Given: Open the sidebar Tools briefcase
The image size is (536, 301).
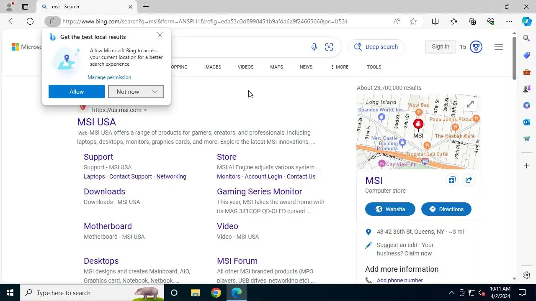Looking at the screenshot, I should (527, 72).
